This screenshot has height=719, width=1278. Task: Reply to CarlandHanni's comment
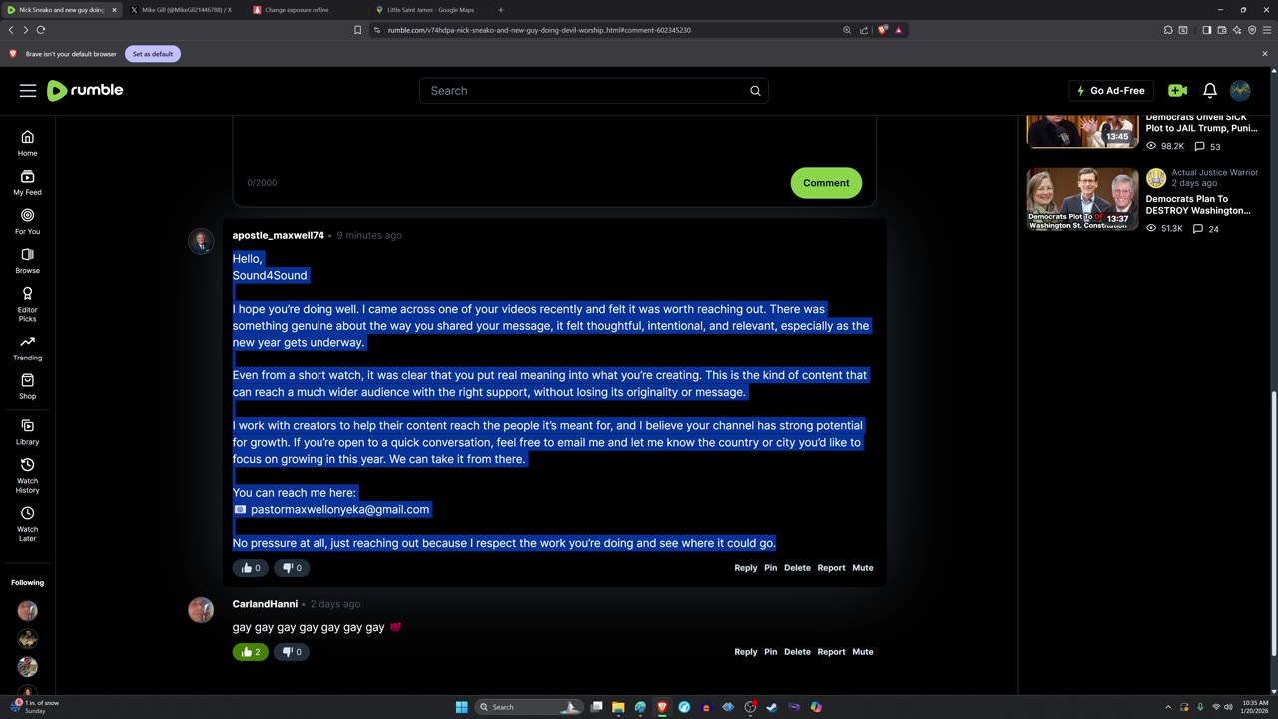point(746,652)
